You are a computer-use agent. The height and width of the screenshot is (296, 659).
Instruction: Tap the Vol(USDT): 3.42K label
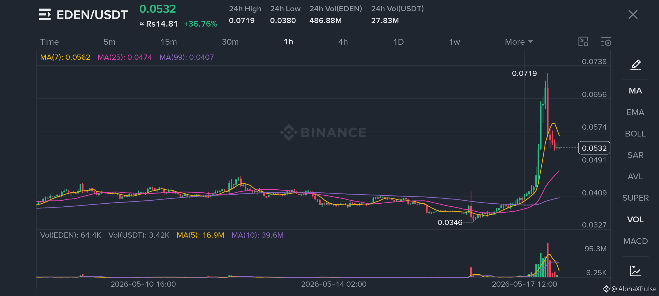(x=139, y=235)
